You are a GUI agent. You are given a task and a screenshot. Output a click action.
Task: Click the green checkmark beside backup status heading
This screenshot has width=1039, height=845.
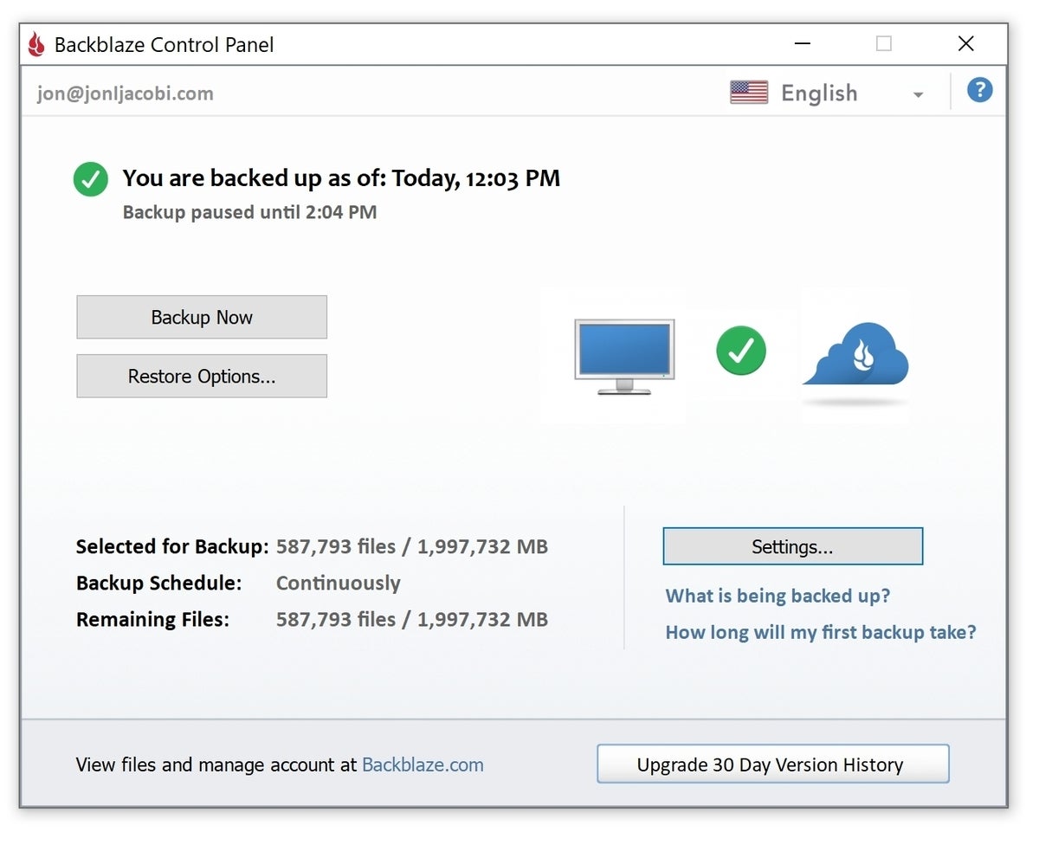tap(91, 179)
